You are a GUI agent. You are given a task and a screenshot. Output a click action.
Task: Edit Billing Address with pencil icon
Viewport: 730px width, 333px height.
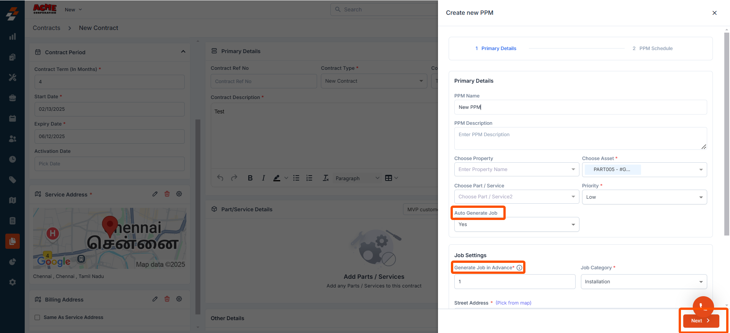(155, 299)
